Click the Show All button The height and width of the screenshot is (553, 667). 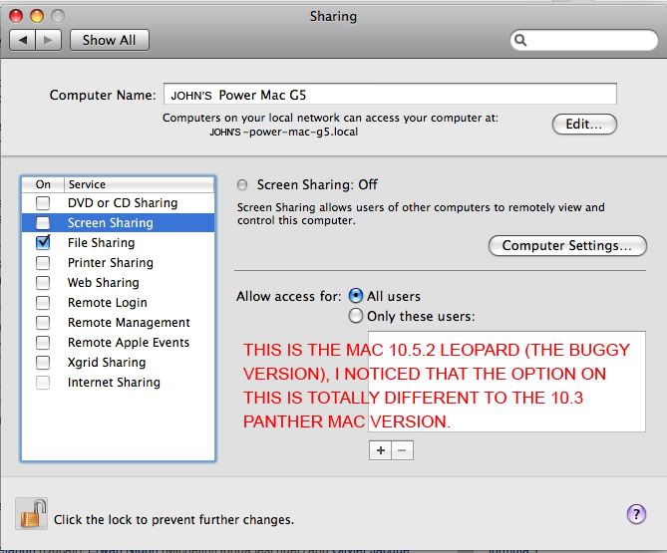pyautogui.click(x=110, y=40)
